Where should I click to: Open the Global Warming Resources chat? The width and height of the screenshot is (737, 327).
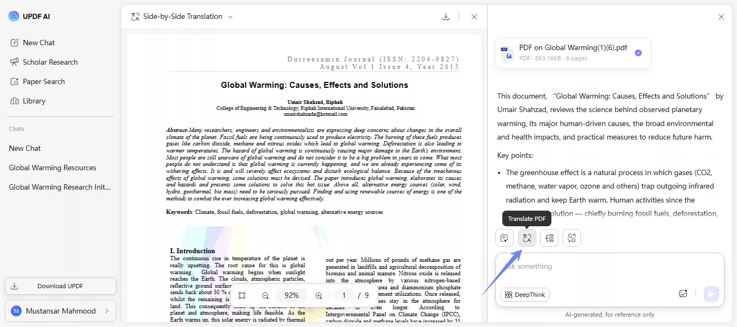pyautogui.click(x=52, y=168)
